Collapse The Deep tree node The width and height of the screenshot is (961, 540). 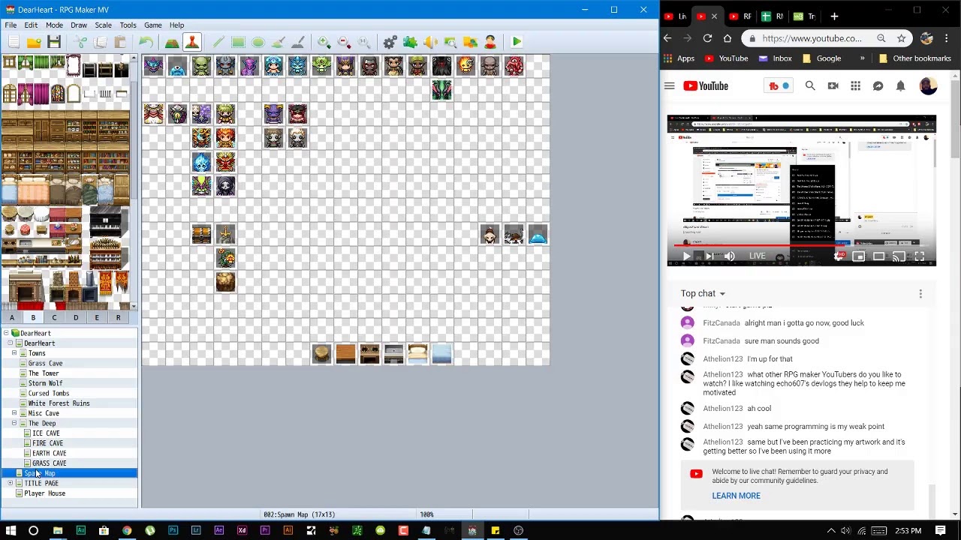coord(14,423)
